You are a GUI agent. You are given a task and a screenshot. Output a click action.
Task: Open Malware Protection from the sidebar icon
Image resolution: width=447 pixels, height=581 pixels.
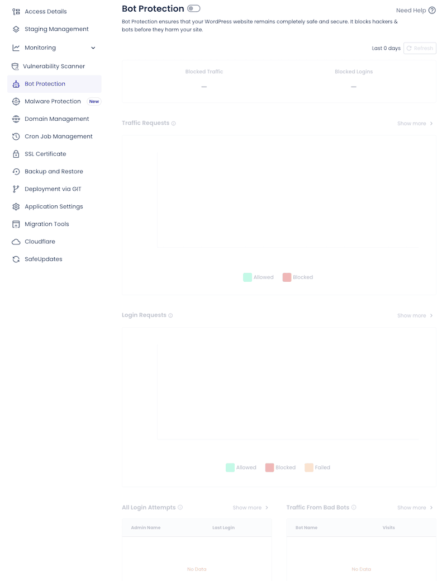[x=16, y=101]
